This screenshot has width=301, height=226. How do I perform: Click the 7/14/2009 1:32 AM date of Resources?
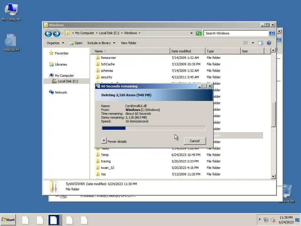click(x=185, y=58)
